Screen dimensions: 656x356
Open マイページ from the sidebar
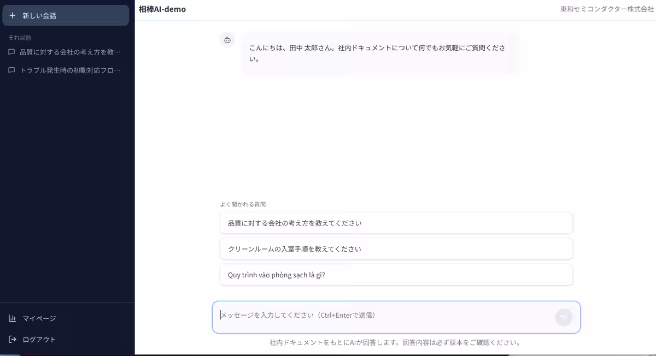click(x=66, y=318)
